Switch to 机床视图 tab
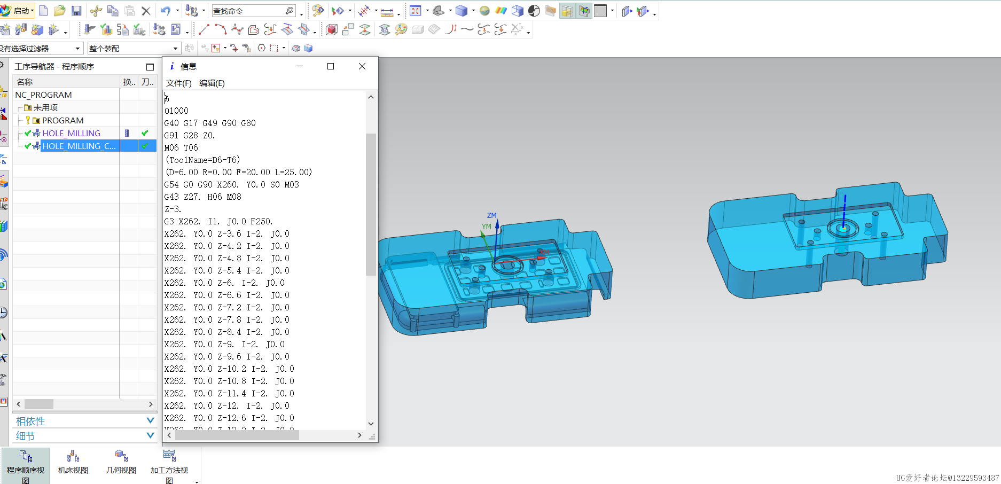Screen dimensions: 1001x484 pos(73,462)
